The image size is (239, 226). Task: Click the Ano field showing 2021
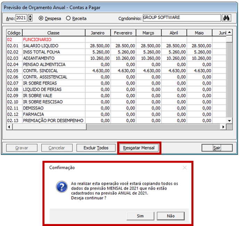pos(21,18)
